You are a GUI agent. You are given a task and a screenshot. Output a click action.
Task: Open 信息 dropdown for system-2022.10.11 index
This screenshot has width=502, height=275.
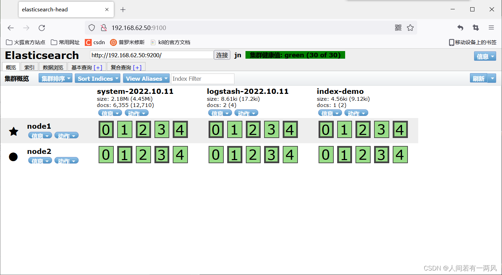pos(110,113)
